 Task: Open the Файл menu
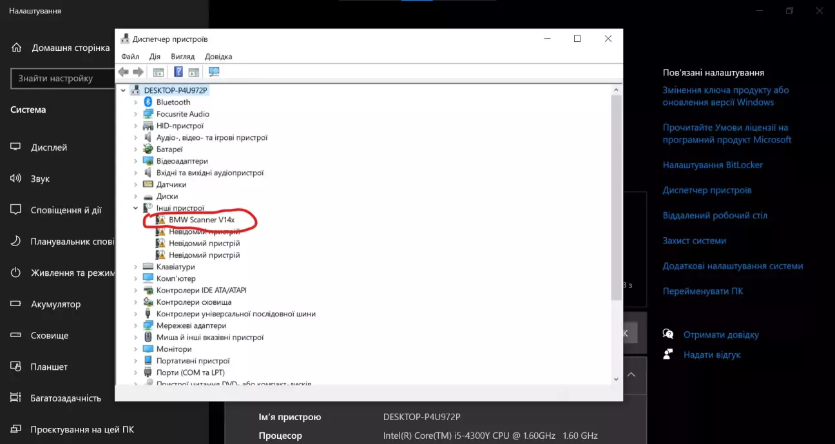point(130,57)
